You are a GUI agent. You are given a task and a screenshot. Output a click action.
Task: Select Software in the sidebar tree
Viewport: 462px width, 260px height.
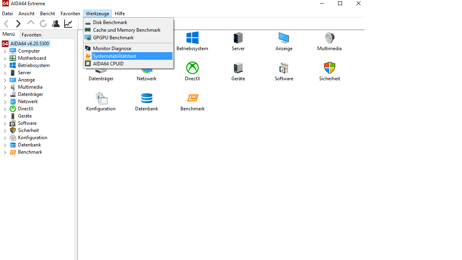coord(27,123)
